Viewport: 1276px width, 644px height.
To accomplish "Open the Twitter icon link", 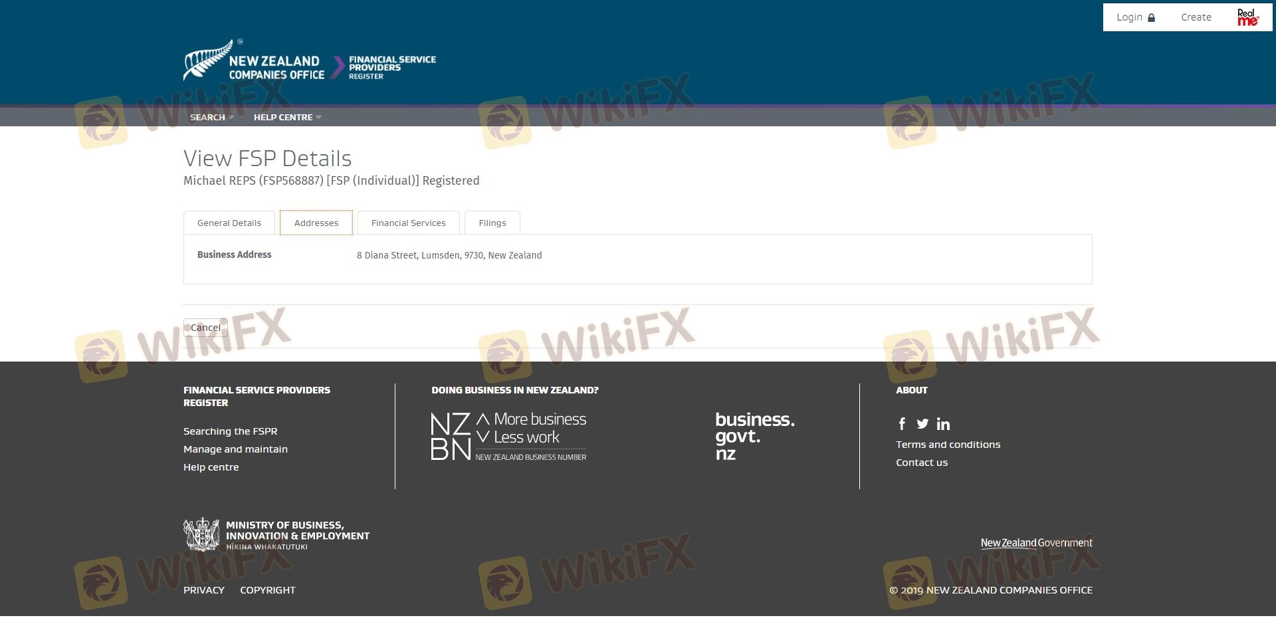I will click(922, 424).
